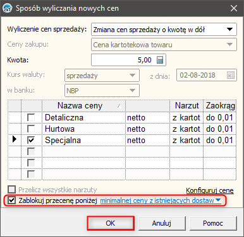Open Wyliczenie cen sprzedaży dropdown
The height and width of the screenshot is (237, 244).
164,30
